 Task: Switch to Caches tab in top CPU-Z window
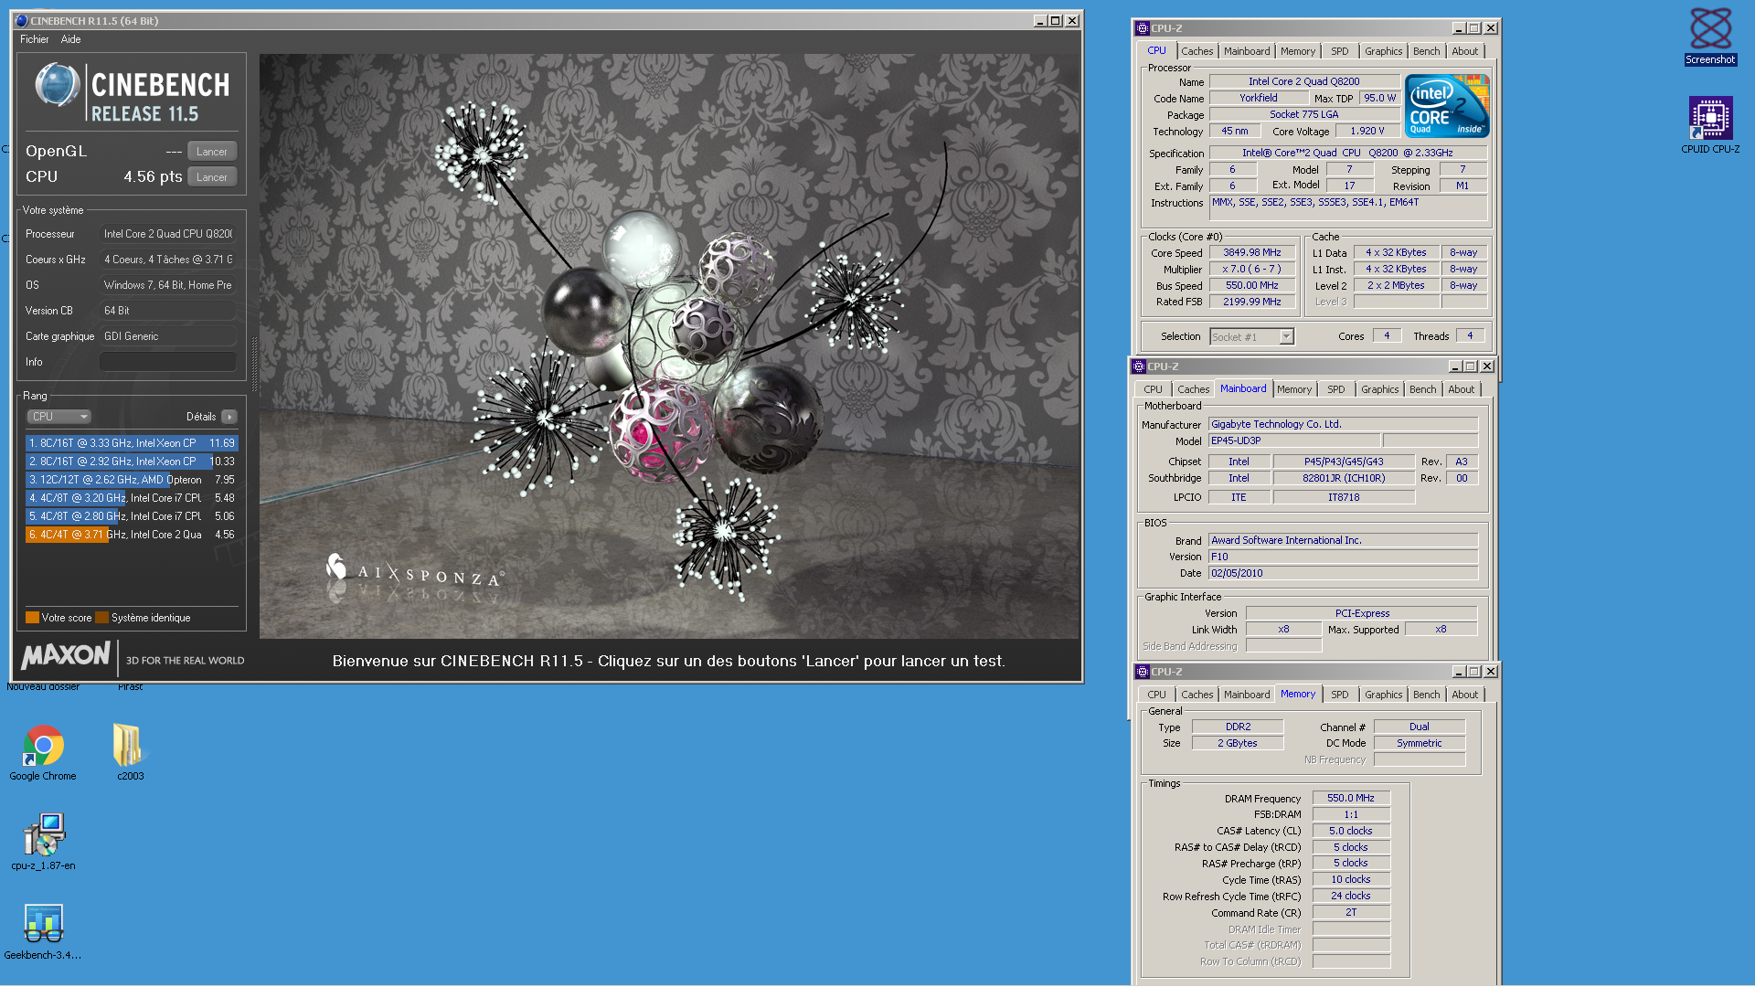1197,51
